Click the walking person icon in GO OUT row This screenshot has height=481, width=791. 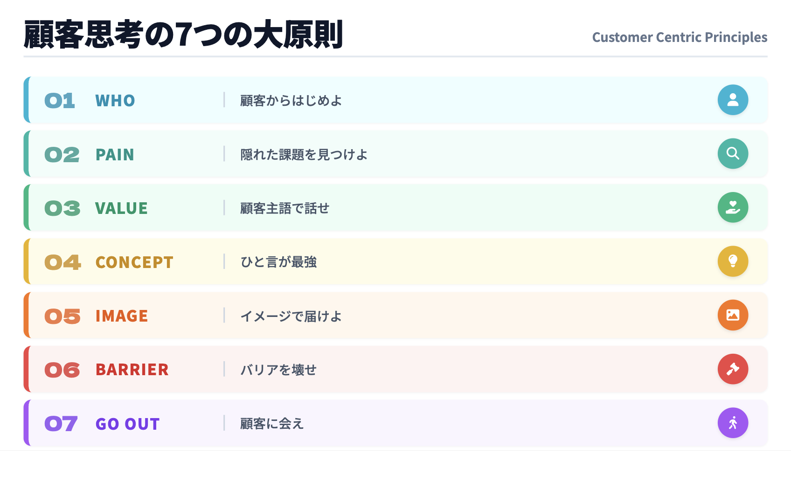pyautogui.click(x=733, y=423)
